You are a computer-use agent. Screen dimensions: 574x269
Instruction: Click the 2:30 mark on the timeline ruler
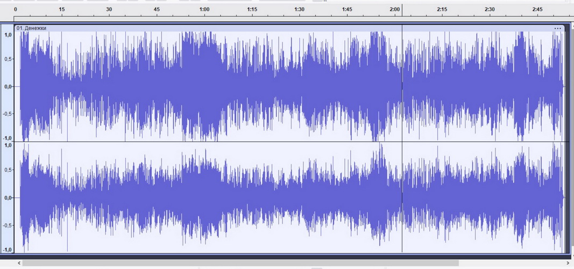click(x=490, y=10)
